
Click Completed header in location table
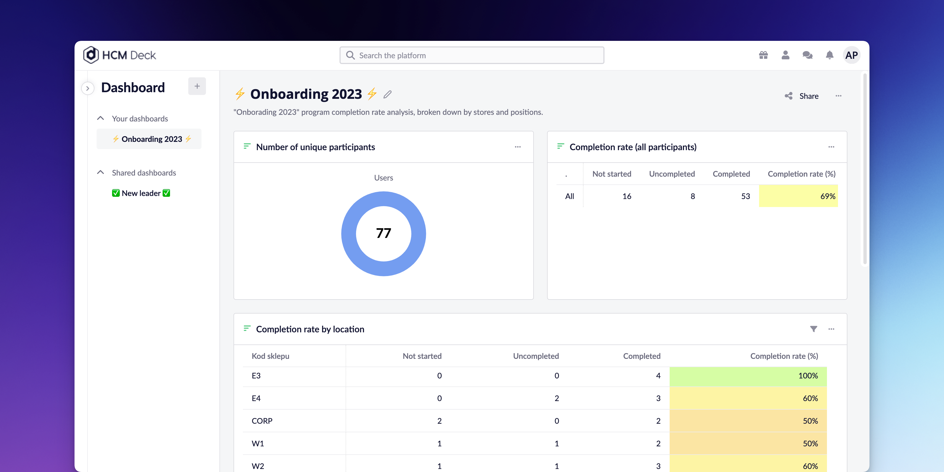tap(642, 356)
